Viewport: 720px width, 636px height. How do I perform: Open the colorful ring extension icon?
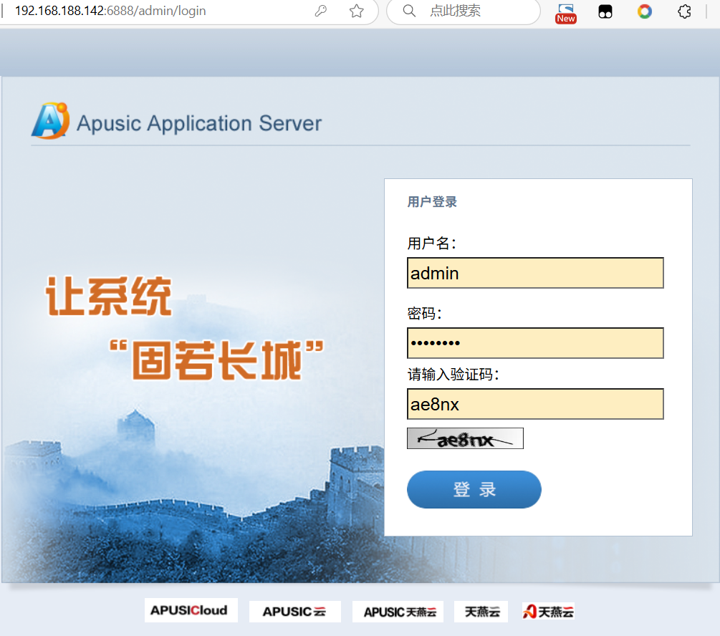click(x=645, y=11)
